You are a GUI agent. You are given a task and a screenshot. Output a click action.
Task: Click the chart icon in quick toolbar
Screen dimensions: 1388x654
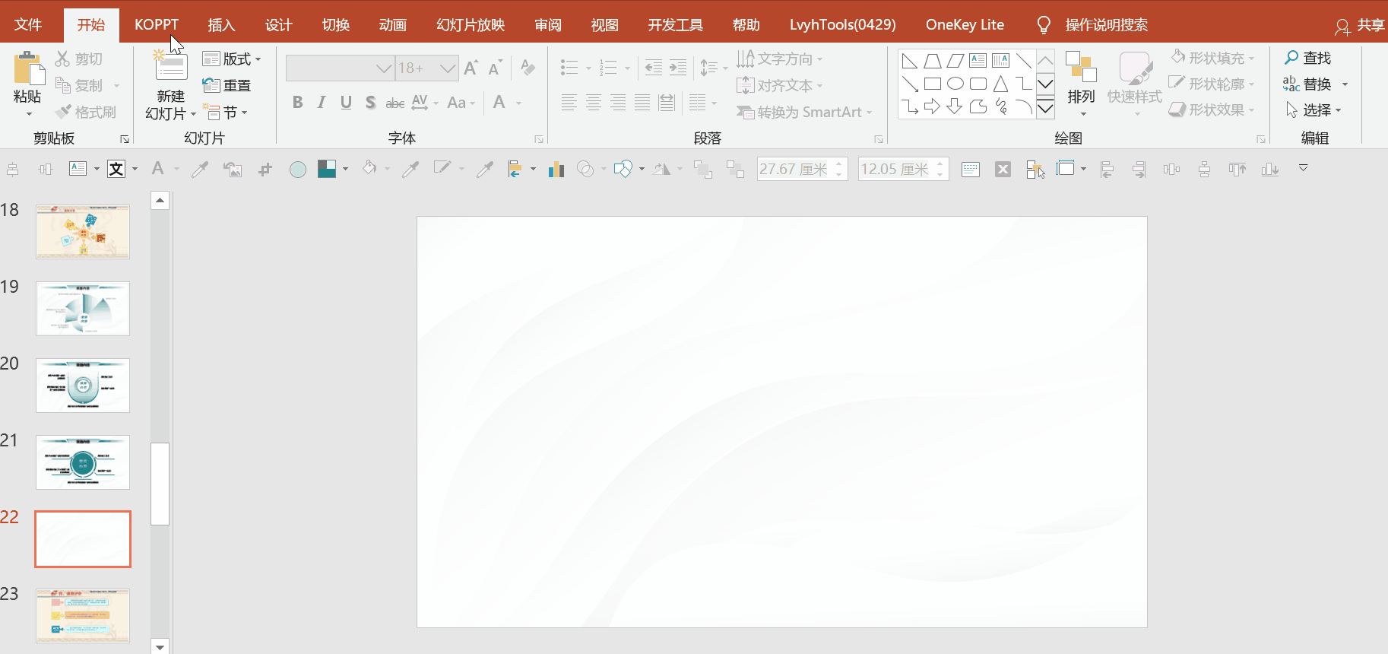(x=556, y=169)
